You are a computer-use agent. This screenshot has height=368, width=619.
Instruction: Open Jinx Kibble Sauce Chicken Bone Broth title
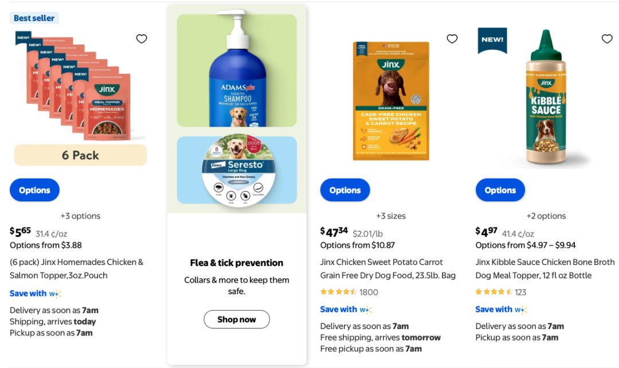coord(544,268)
